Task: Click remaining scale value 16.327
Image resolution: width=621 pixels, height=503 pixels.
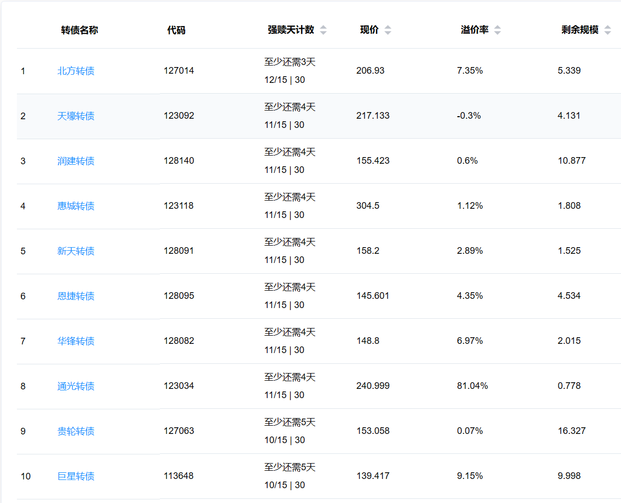Action: pos(571,431)
